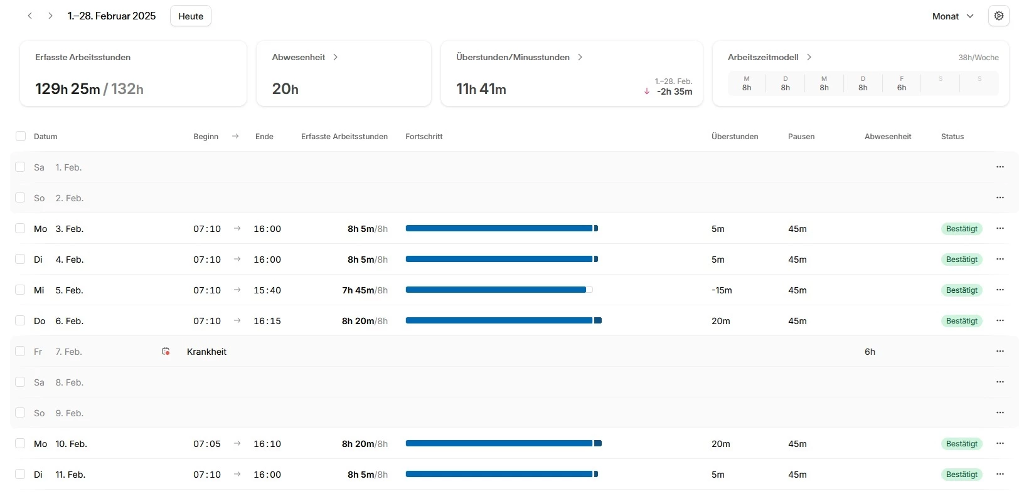Click the 7h 45m recorded hours value
This screenshot has height=494, width=1024.
pos(358,290)
